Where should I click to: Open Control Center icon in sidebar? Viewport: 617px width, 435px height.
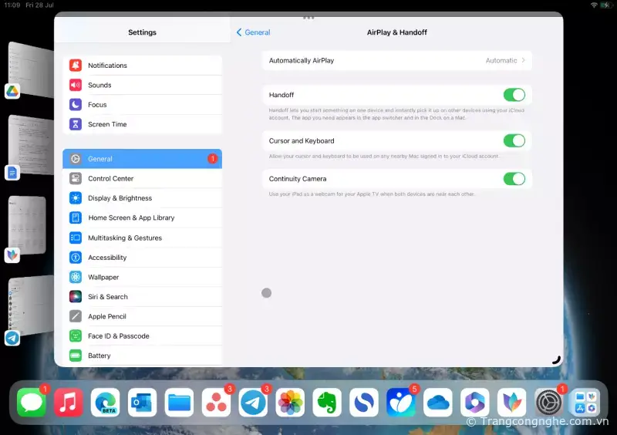coord(76,178)
